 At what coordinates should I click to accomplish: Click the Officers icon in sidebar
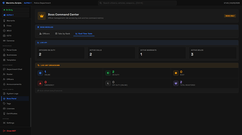(4, 79)
